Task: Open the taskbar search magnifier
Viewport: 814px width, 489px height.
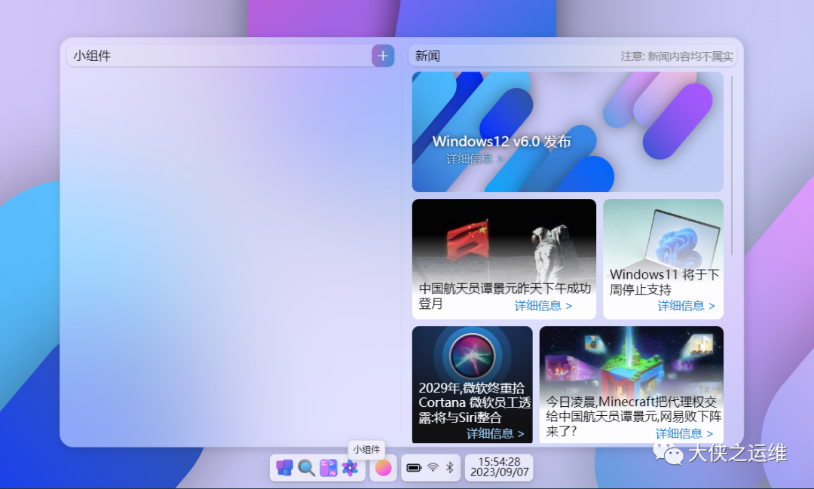Action: click(306, 468)
